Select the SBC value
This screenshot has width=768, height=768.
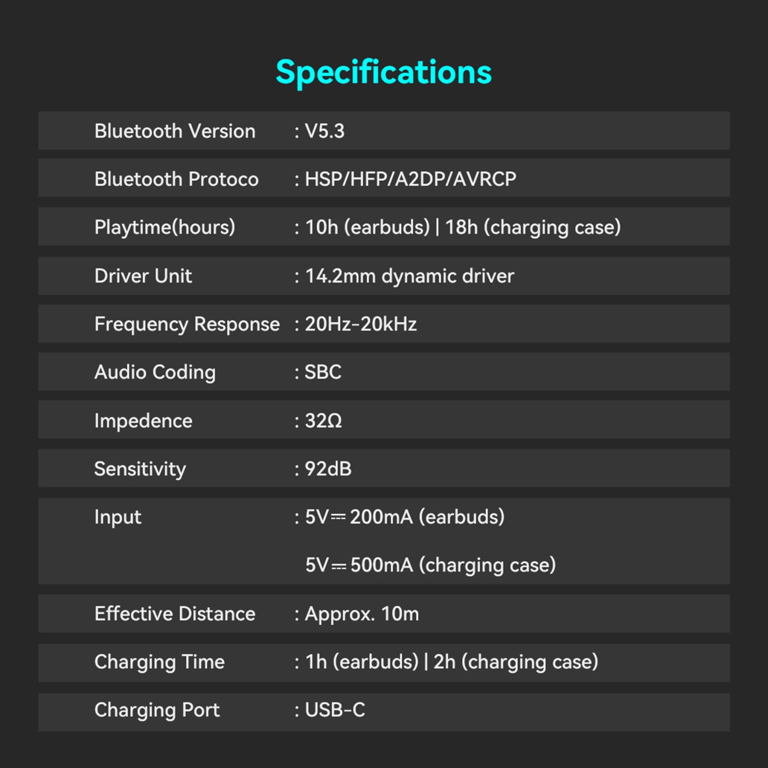tap(323, 372)
